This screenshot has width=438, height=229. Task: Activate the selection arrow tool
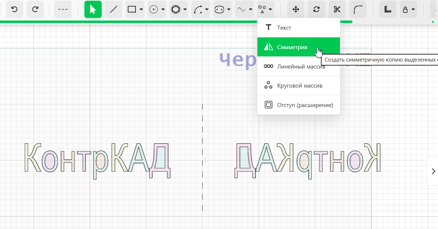(x=93, y=10)
